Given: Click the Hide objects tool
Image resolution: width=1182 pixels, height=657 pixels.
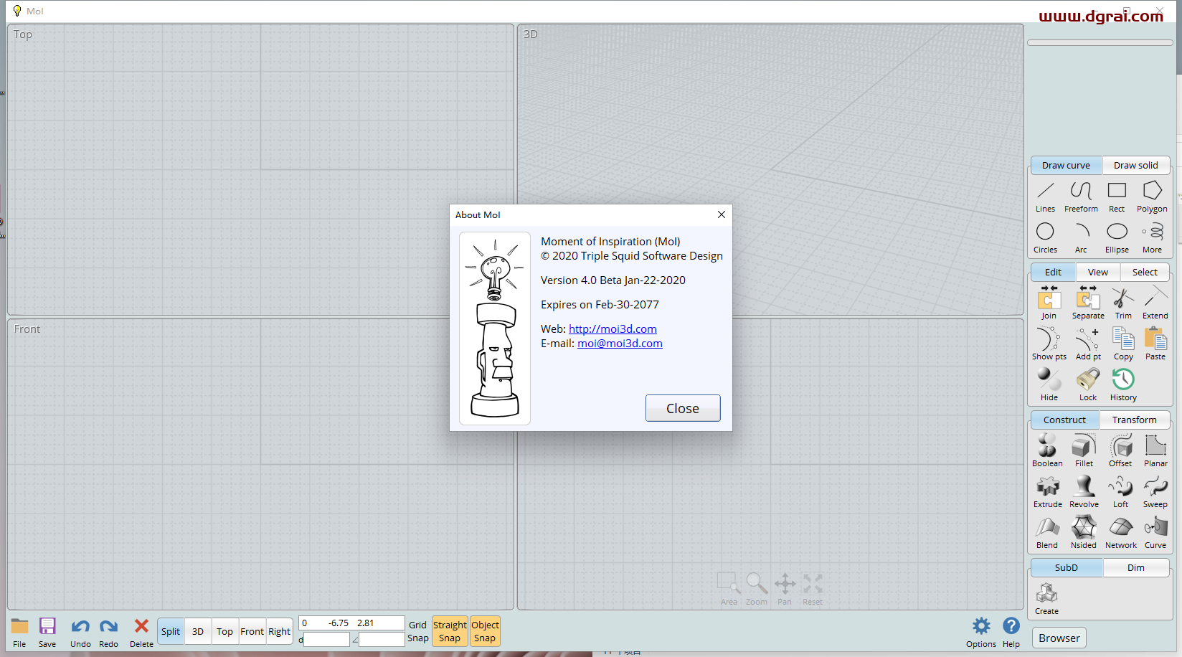Looking at the screenshot, I should coord(1049,384).
